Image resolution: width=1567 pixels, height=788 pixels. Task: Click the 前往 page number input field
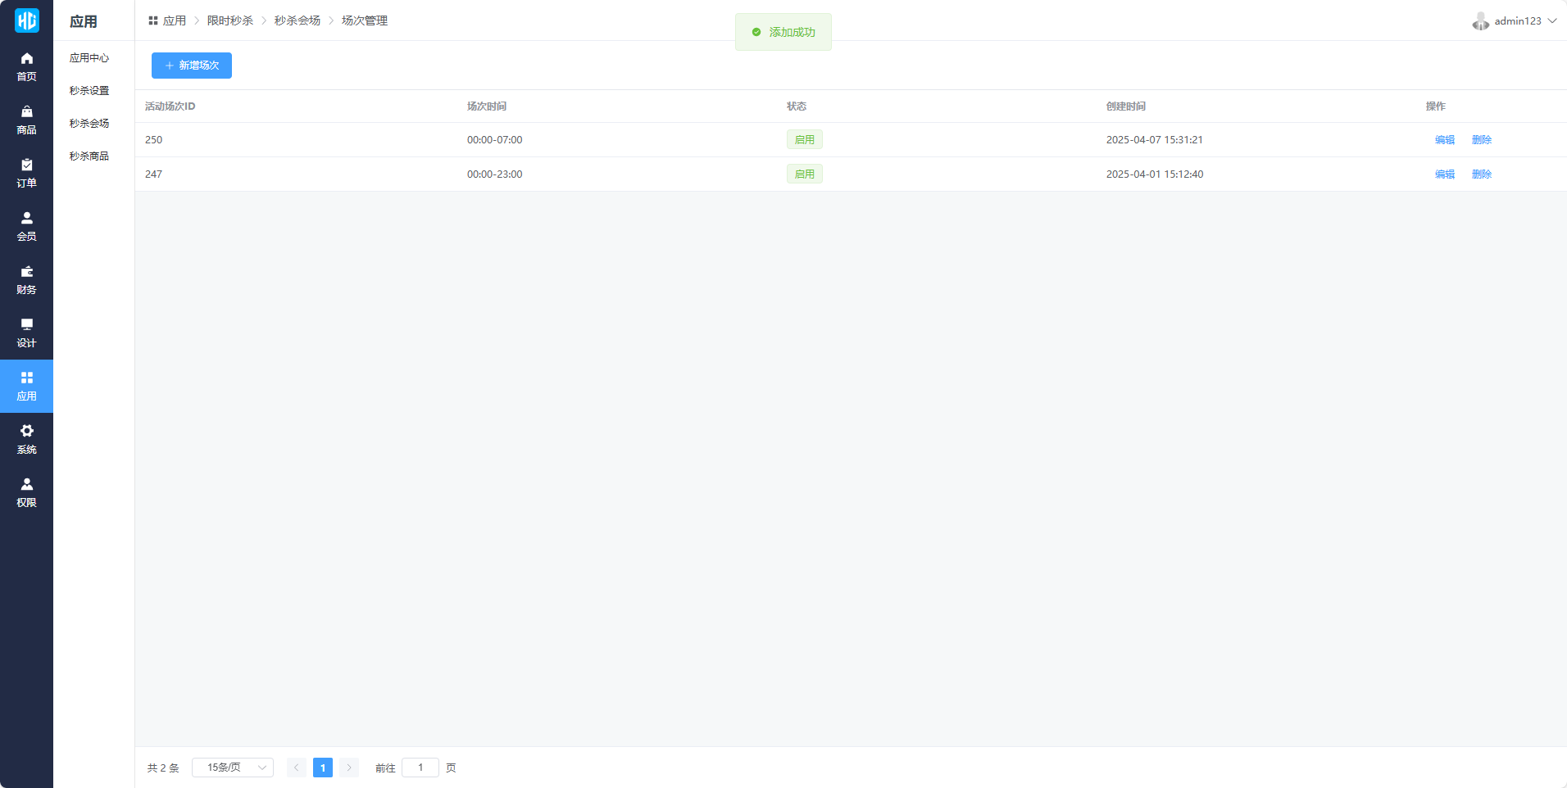coord(420,768)
